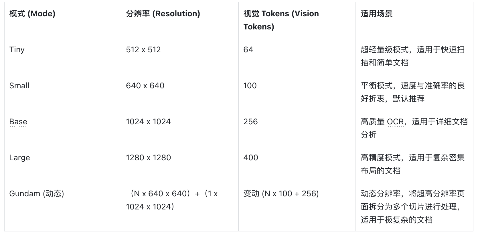
Task: Select the 1280 x 1280 resolution cell
Action: pos(148,158)
